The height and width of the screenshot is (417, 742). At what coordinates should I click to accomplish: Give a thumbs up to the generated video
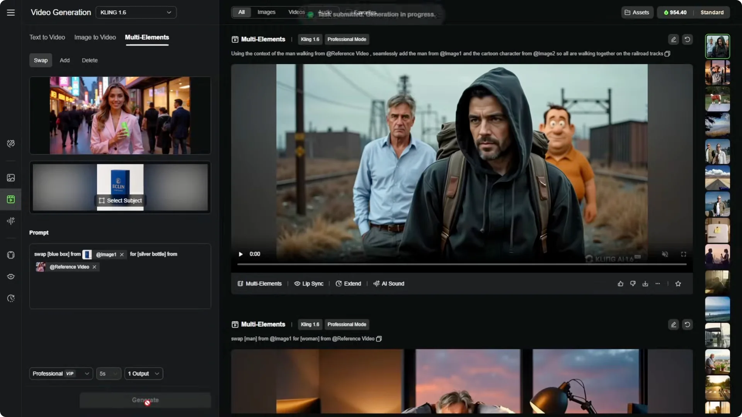click(x=620, y=283)
